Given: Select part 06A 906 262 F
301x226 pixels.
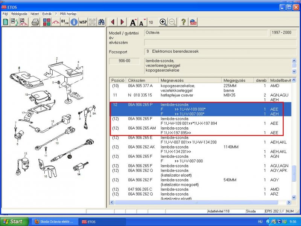Looking at the screenshot, I should tap(140, 180).
